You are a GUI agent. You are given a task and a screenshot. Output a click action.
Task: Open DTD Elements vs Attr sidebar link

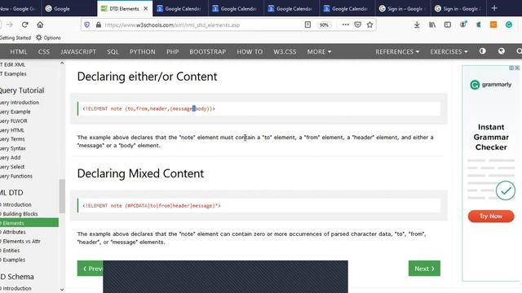(20, 241)
